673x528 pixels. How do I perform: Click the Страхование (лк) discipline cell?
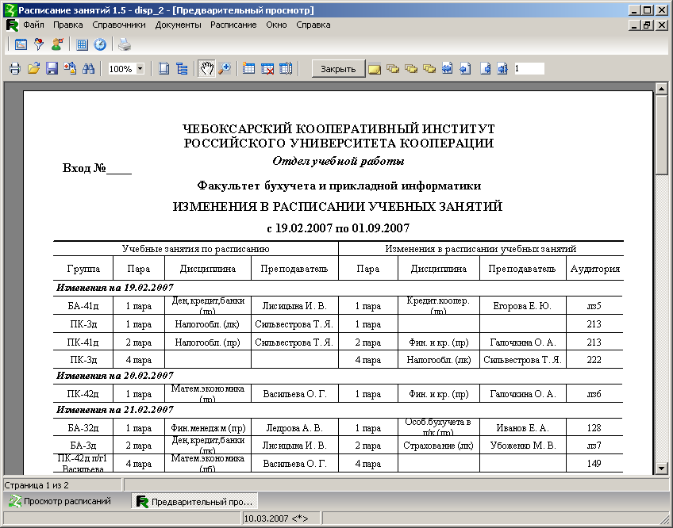tap(439, 446)
